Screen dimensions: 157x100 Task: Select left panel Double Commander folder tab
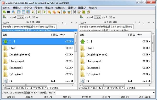29,27
